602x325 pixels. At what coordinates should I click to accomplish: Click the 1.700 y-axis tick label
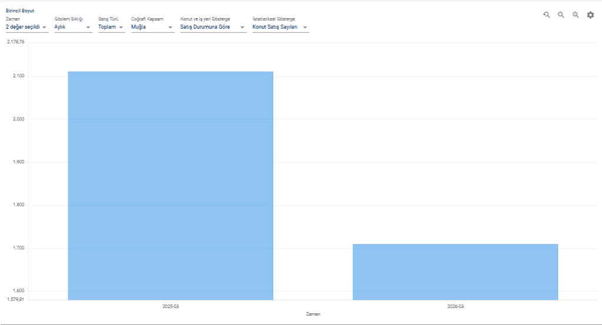tap(18, 248)
